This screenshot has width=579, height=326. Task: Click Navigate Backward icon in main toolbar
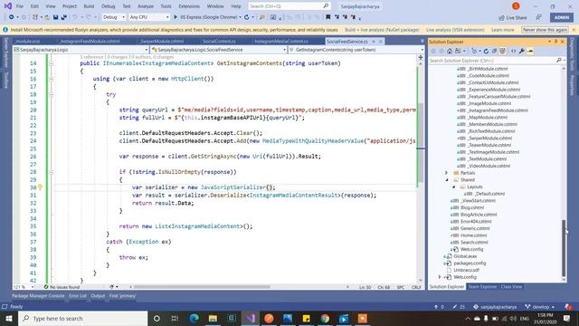point(12,17)
